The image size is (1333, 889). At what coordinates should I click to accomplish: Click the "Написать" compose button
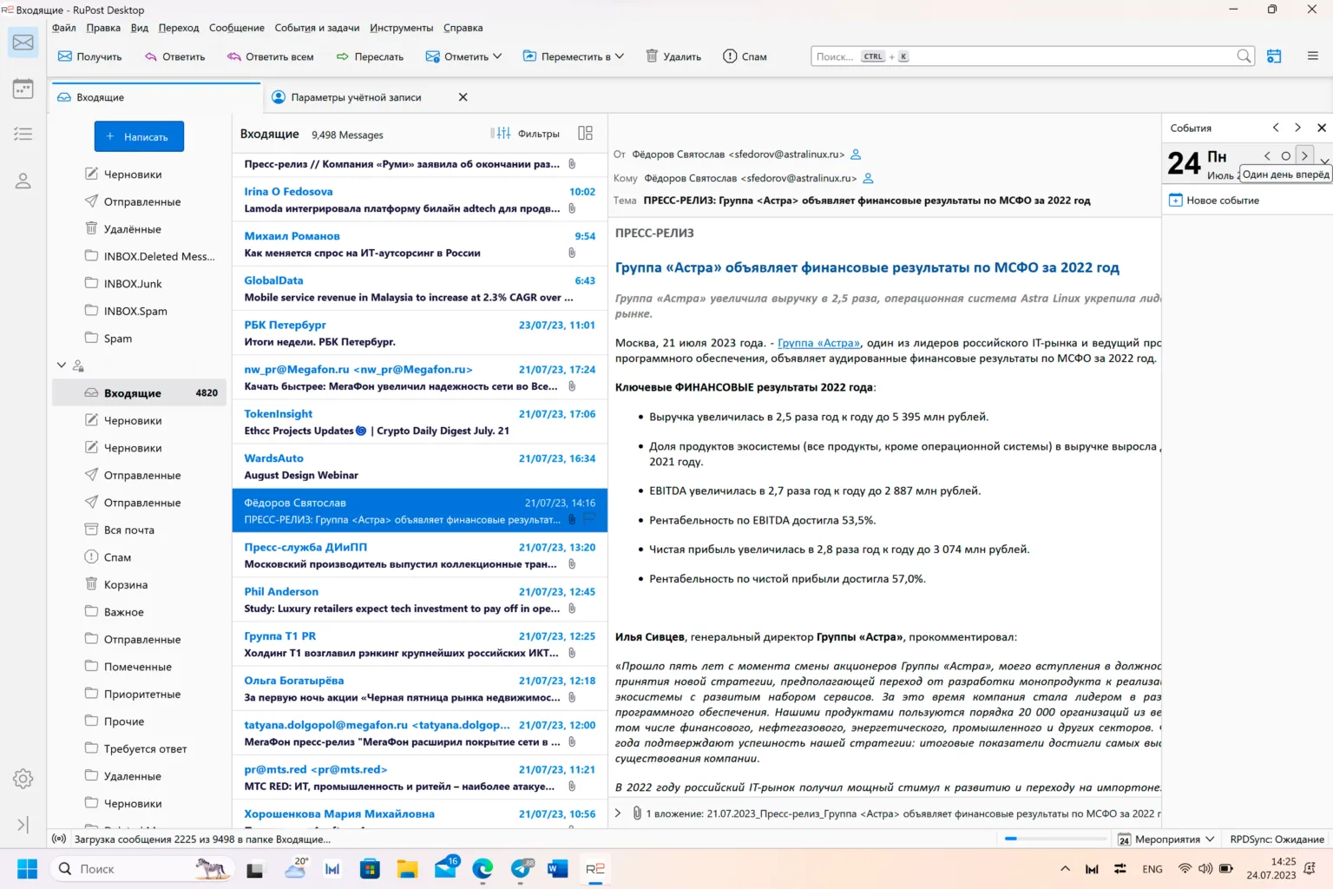click(x=139, y=136)
